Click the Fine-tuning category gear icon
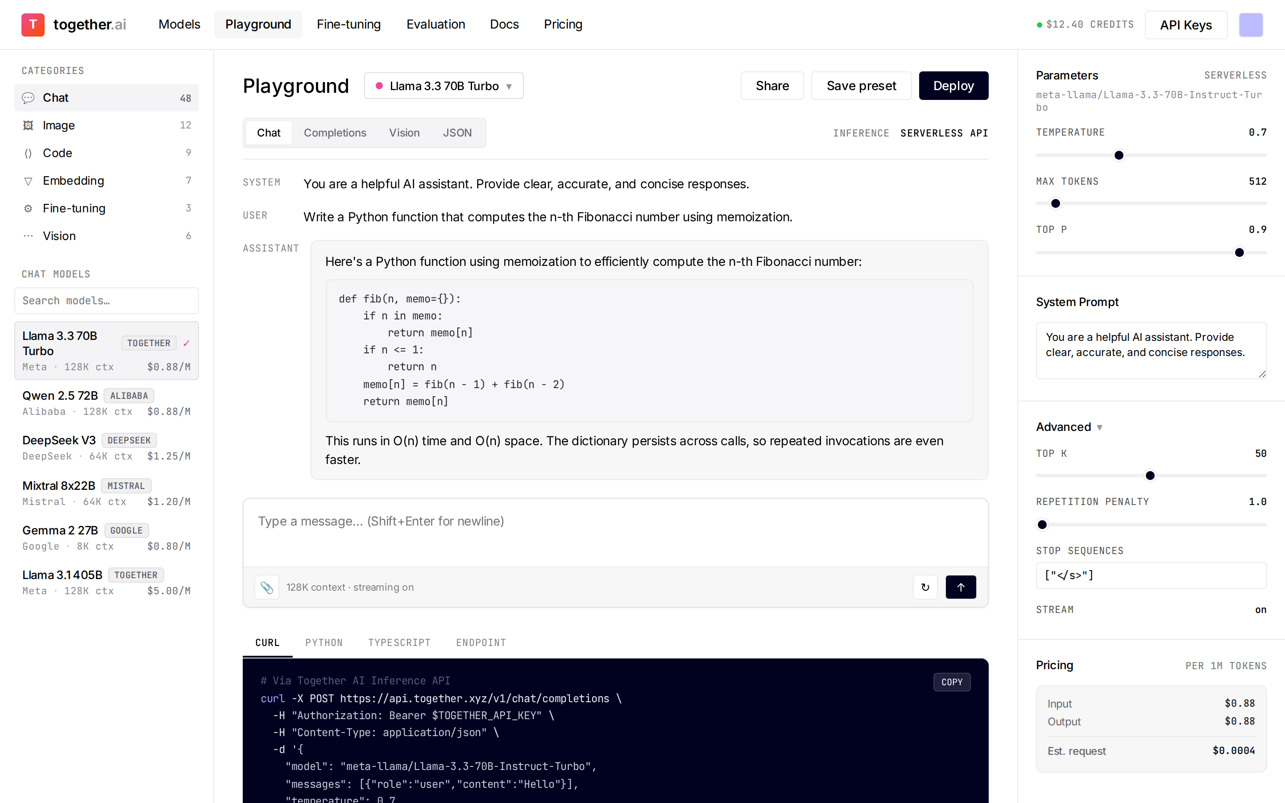Image resolution: width=1285 pixels, height=803 pixels. coord(28,208)
